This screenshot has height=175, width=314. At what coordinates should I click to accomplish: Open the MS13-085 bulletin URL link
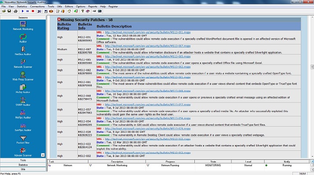tap(148, 56)
